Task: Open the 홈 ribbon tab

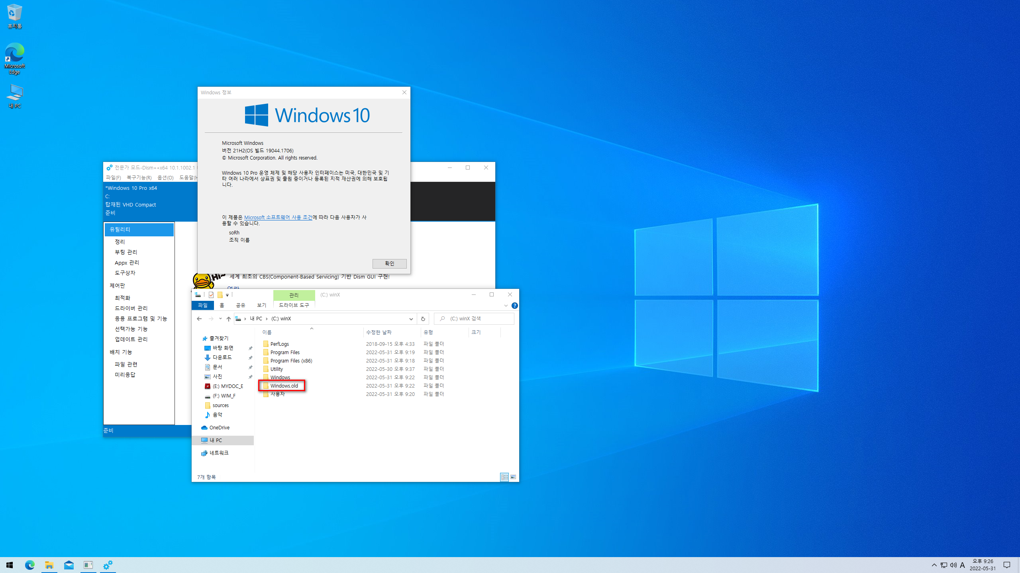Action: [x=222, y=305]
